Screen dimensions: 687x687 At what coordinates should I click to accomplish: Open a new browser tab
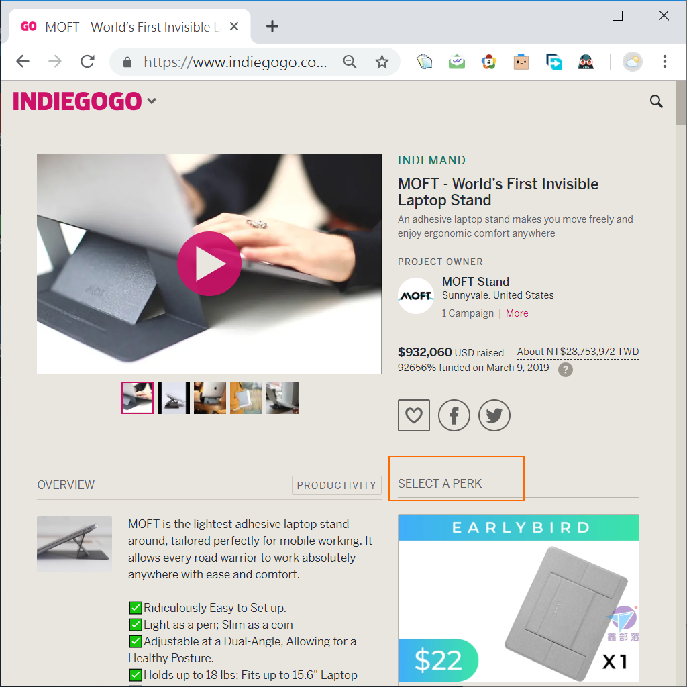click(272, 26)
